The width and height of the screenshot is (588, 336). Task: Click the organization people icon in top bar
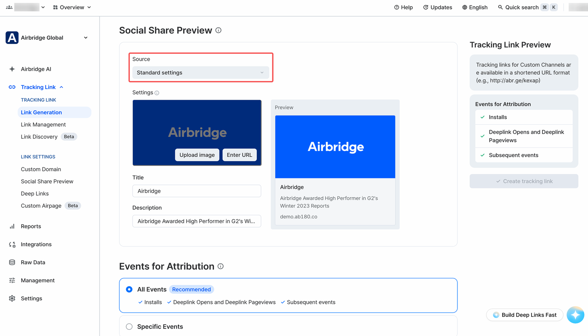click(9, 7)
